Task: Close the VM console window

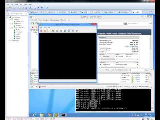Action: (x=94, y=24)
